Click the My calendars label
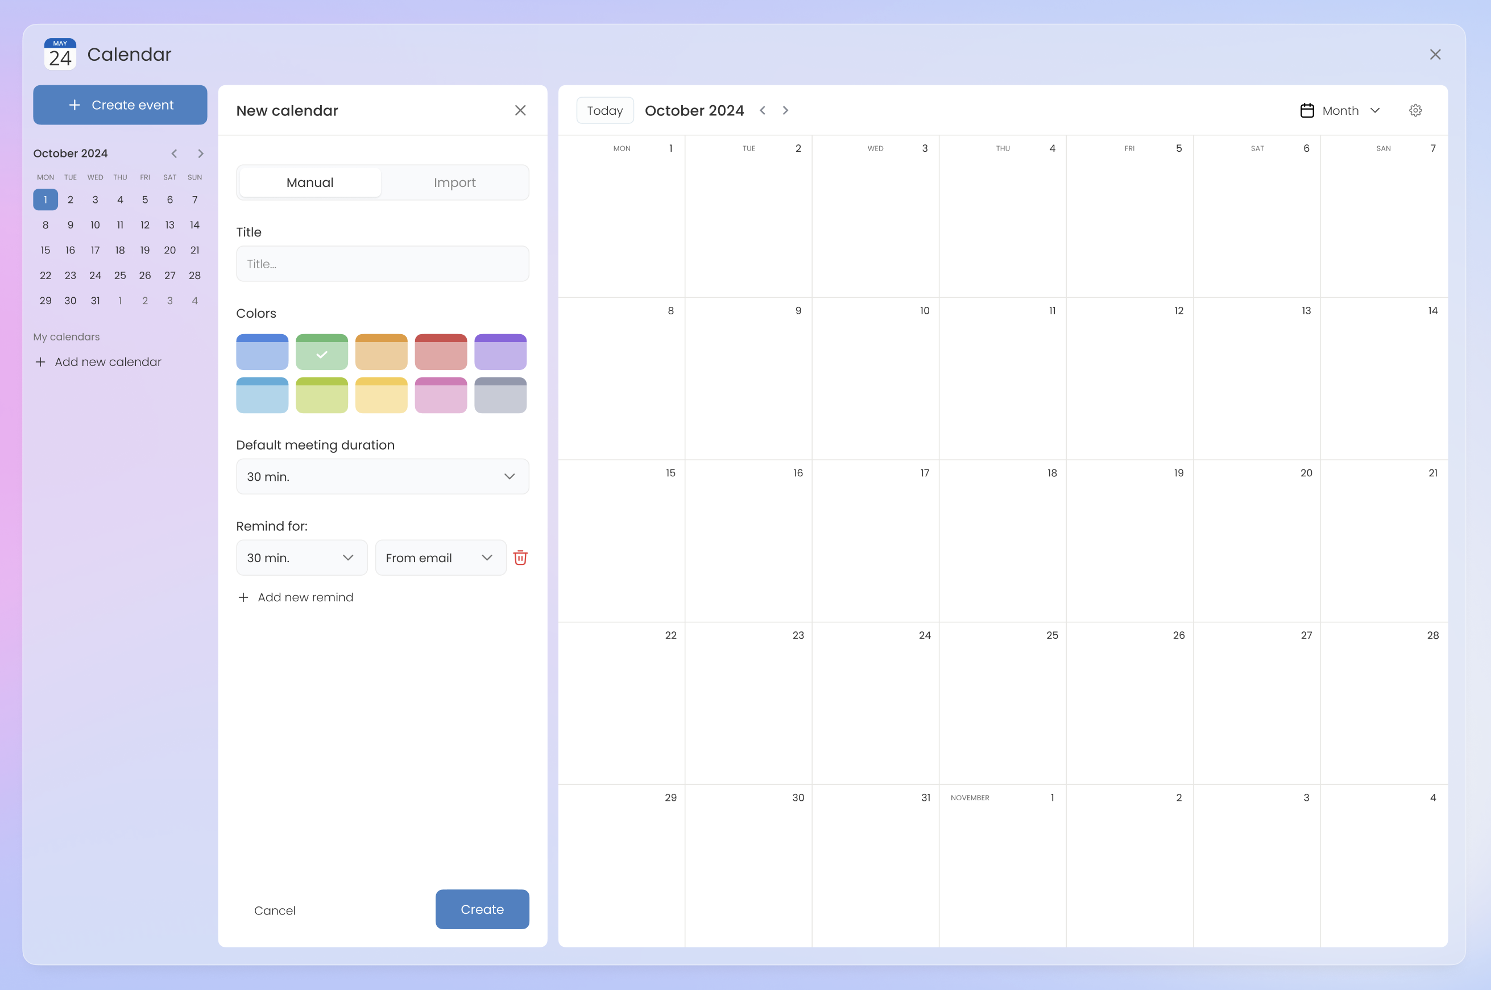Viewport: 1491px width, 990px height. coord(67,336)
